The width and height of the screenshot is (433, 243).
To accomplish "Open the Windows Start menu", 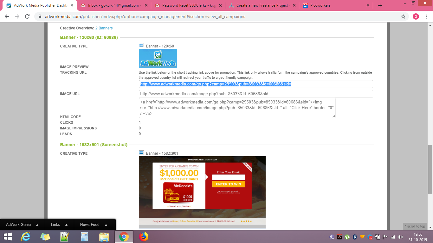I will [8, 237].
